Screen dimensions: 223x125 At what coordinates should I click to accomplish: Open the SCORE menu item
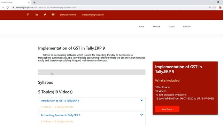(171, 26)
